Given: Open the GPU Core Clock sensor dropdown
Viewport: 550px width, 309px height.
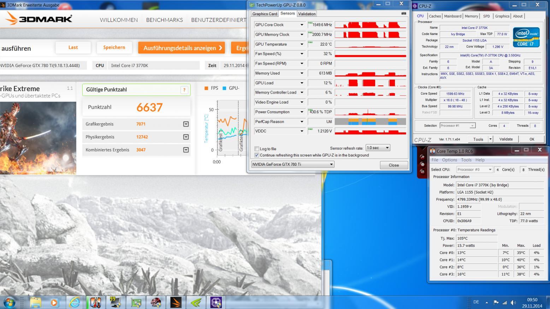Looking at the screenshot, I should pyautogui.click(x=302, y=25).
